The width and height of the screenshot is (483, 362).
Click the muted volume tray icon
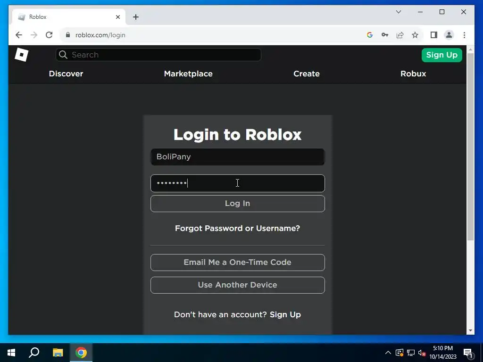422,353
